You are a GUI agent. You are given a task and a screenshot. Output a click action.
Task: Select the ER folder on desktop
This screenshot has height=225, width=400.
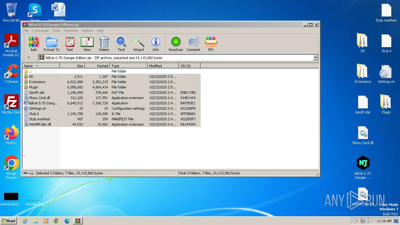click(362, 43)
